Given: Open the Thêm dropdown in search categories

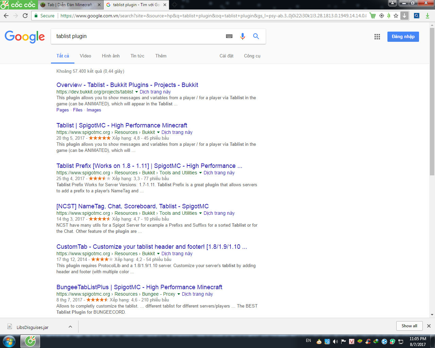Looking at the screenshot, I should 160,56.
